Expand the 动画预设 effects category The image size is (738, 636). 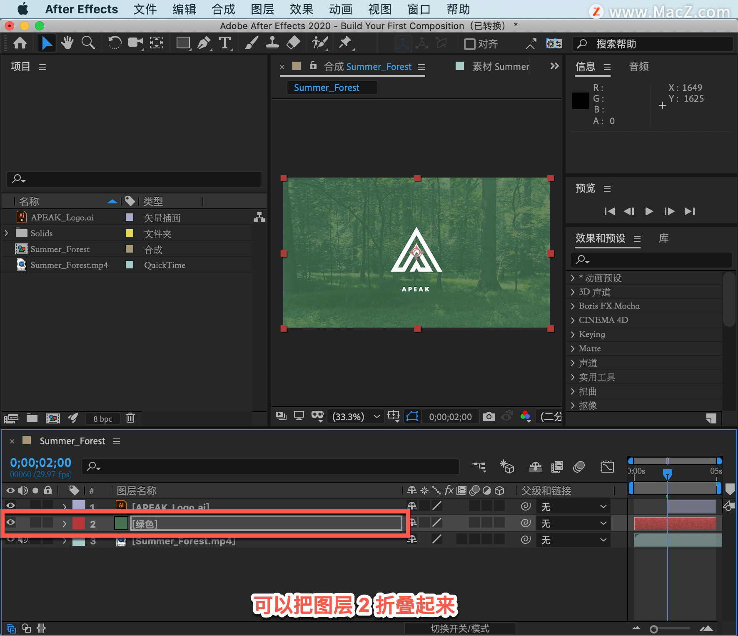[573, 278]
